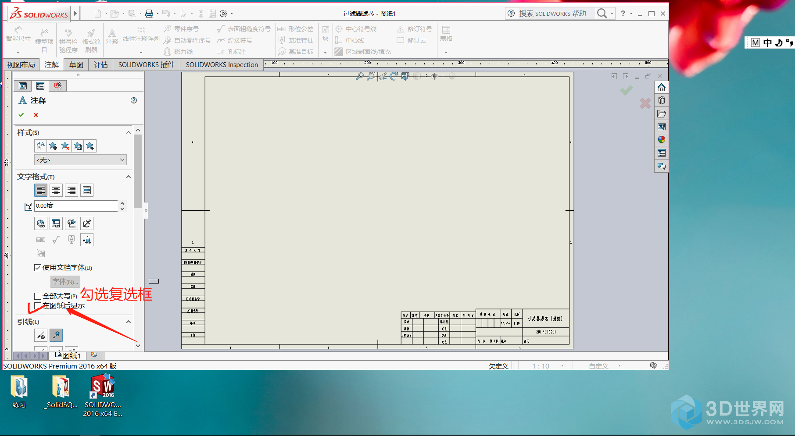This screenshot has width=795, height=436.
Task: Click Lock/Unlock Note icon
Action: click(x=87, y=223)
